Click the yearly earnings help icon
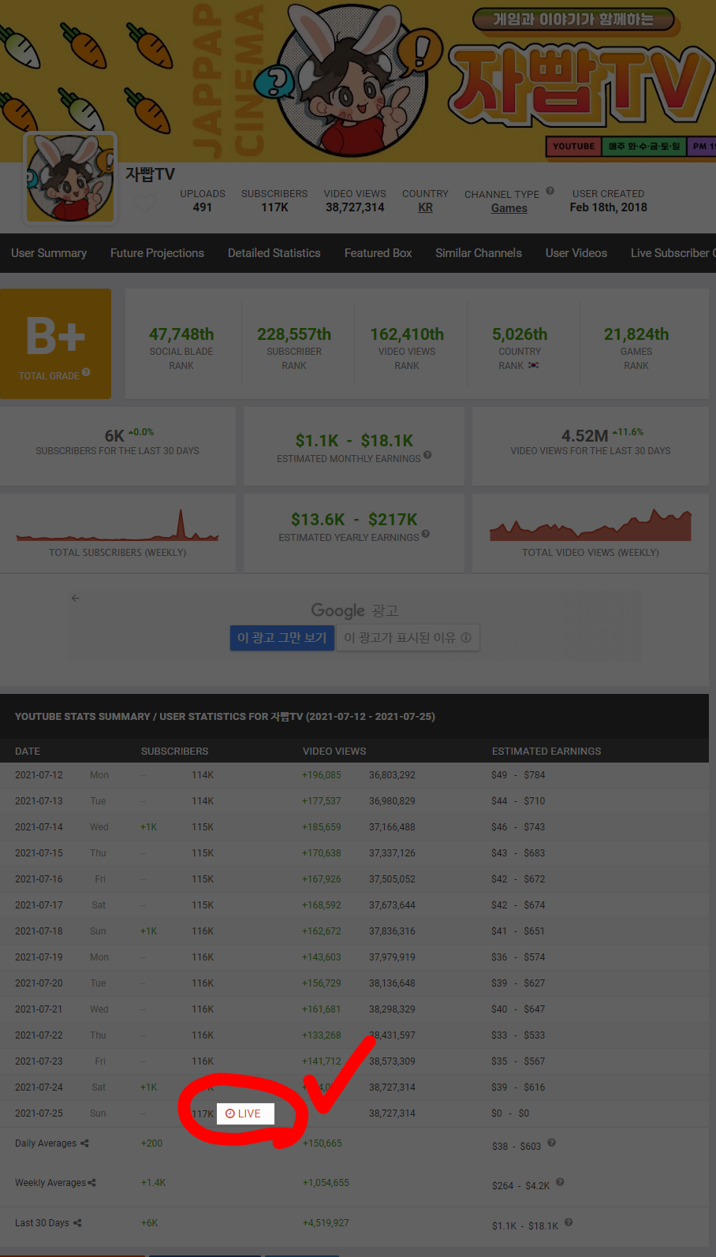Screen dimensions: 716x1257 coord(426,534)
